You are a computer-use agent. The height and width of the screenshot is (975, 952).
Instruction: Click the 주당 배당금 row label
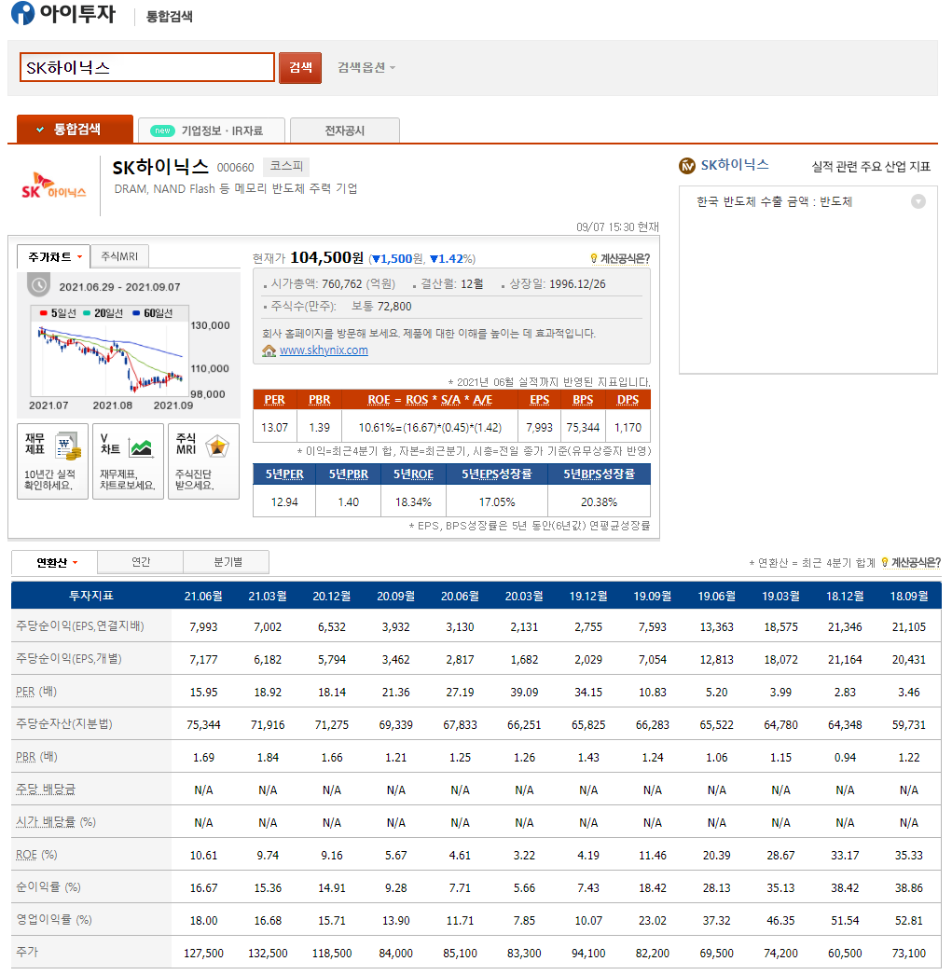point(46,790)
